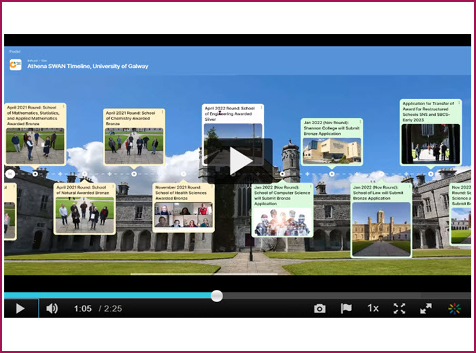
Task: Click timeline marker above Computer Science card
Action: click(x=282, y=174)
